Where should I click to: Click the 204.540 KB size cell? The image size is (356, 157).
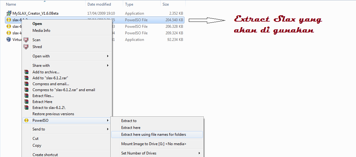tap(174, 20)
